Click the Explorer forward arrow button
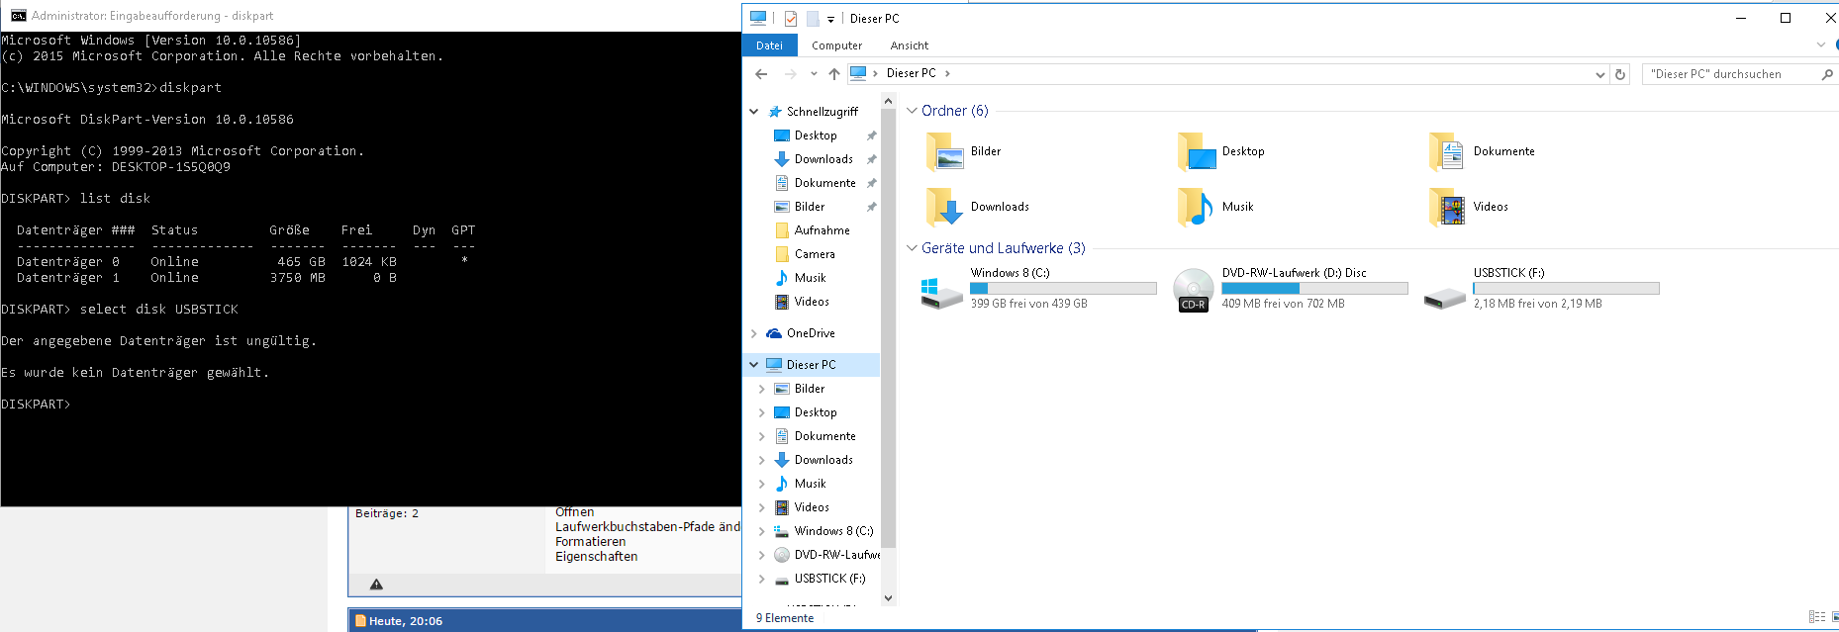1839x632 pixels. [x=790, y=74]
